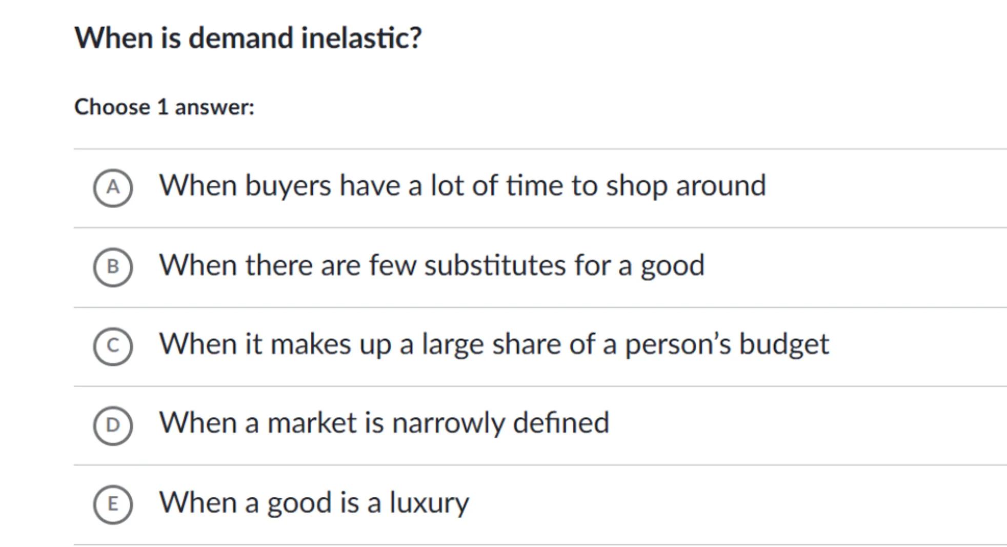This screenshot has width=1007, height=547.
Task: Click the circled letter C icon
Action: point(113,346)
